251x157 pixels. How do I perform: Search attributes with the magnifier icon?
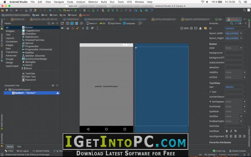click(x=232, y=23)
